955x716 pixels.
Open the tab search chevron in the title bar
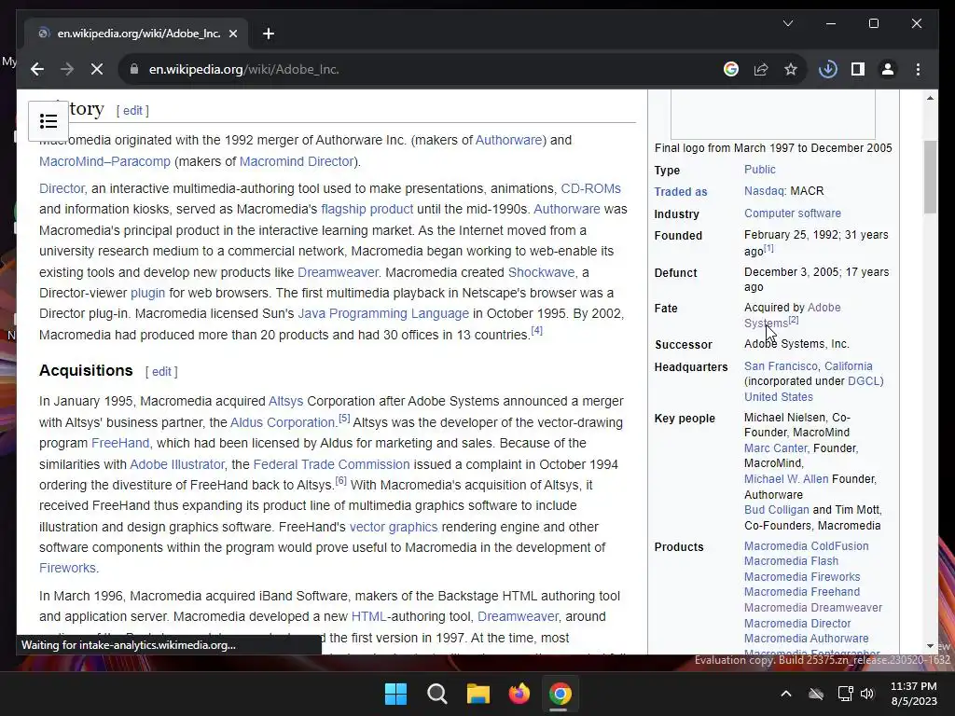point(787,23)
